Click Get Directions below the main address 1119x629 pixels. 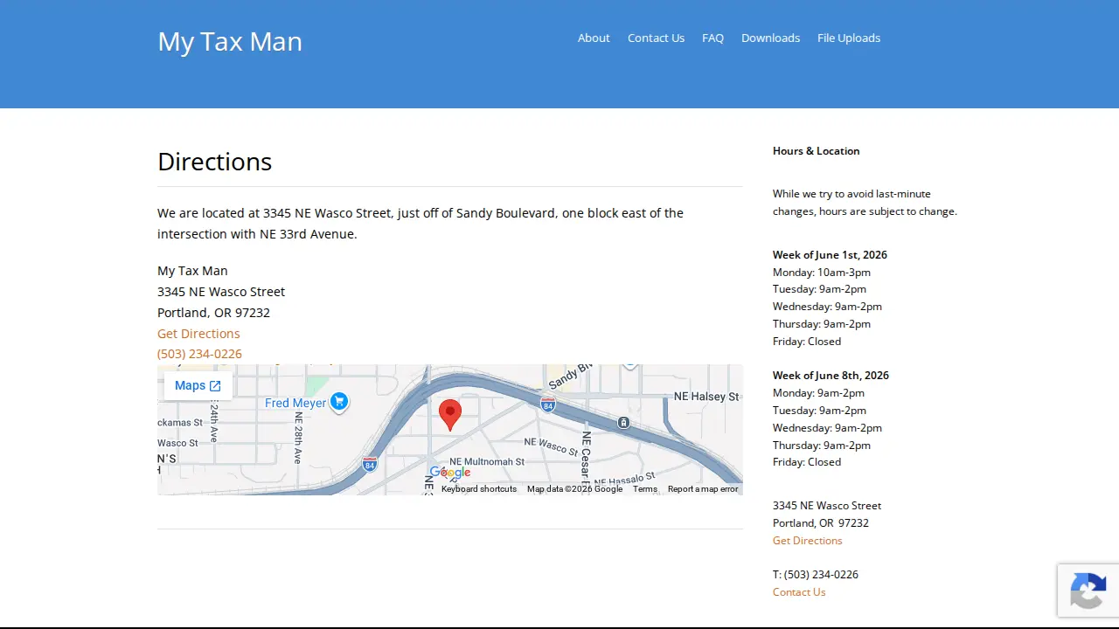pyautogui.click(x=198, y=334)
